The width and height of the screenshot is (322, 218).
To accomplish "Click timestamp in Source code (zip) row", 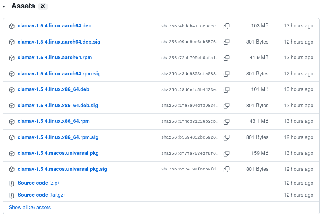I will (x=299, y=183).
